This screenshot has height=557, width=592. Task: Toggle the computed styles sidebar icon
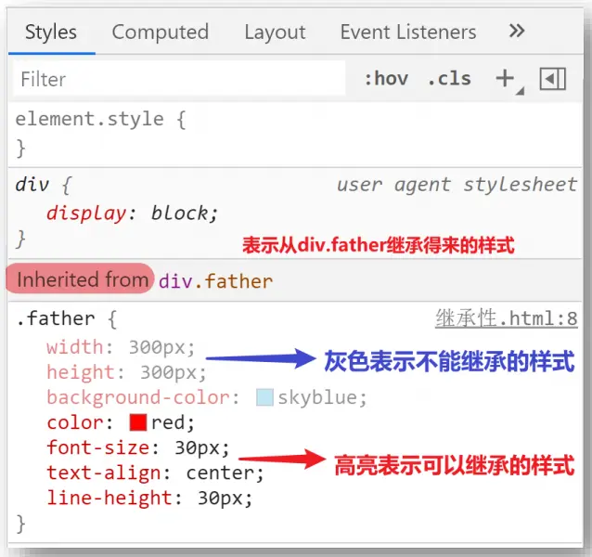553,79
